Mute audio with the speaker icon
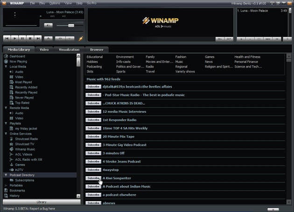The height and width of the screenshot is (212, 294). [49, 25]
